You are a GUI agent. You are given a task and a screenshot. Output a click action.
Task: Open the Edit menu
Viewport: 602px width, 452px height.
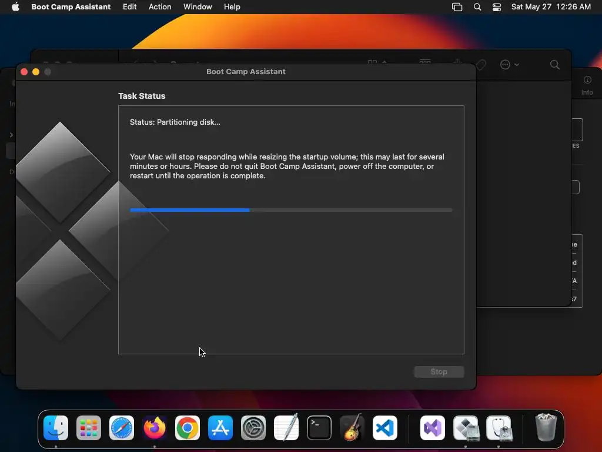(129, 6)
